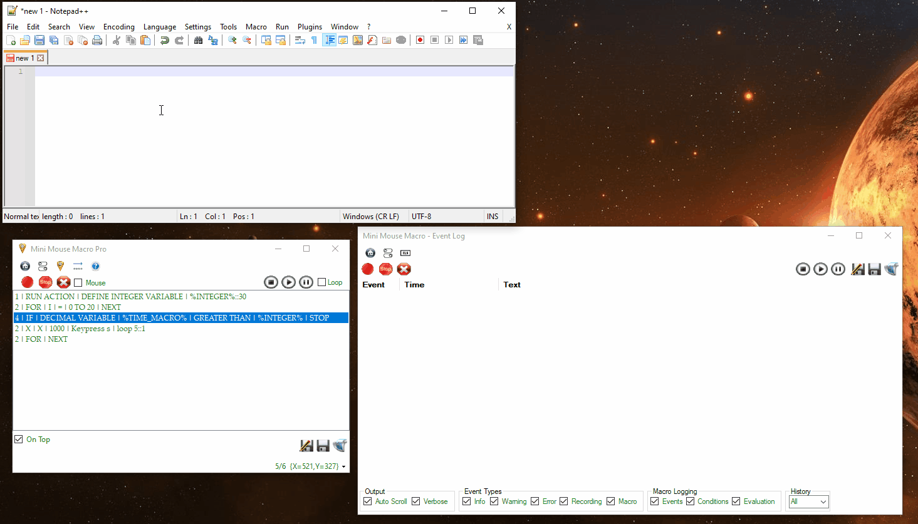Open the help icon in Mini Mouse Macro Pro
The image size is (918, 524).
click(95, 266)
